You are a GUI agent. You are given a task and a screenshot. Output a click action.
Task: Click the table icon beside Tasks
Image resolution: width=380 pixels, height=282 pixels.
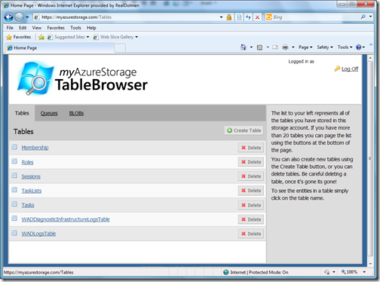coord(14,204)
